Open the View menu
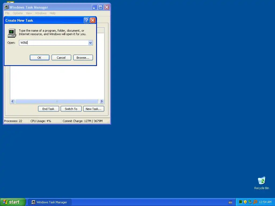 29,13
